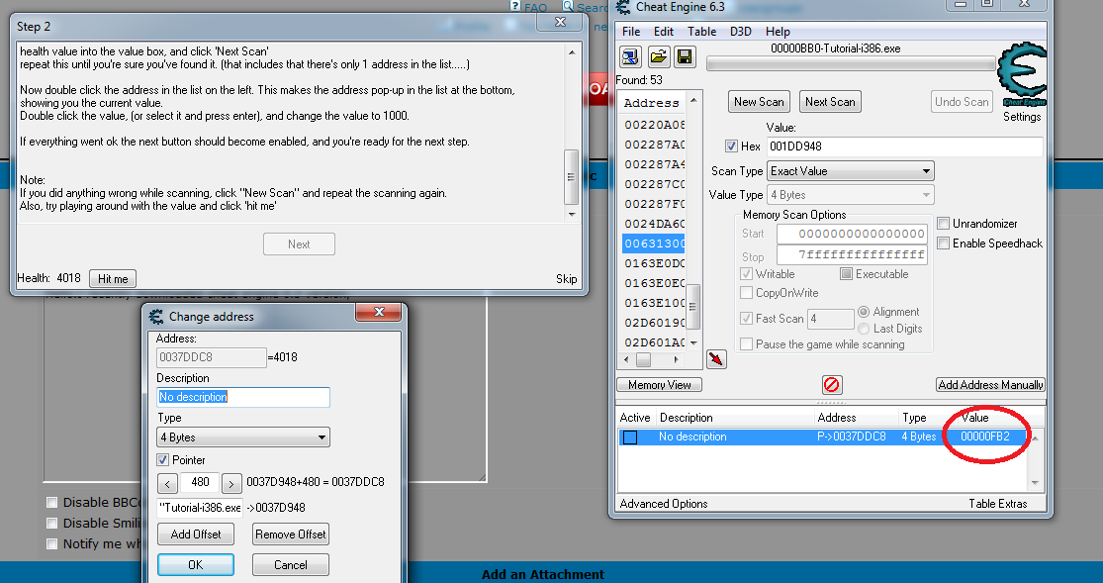The height and width of the screenshot is (583, 1103).
Task: Toggle the Active box for No description entry
Action: [x=630, y=437]
